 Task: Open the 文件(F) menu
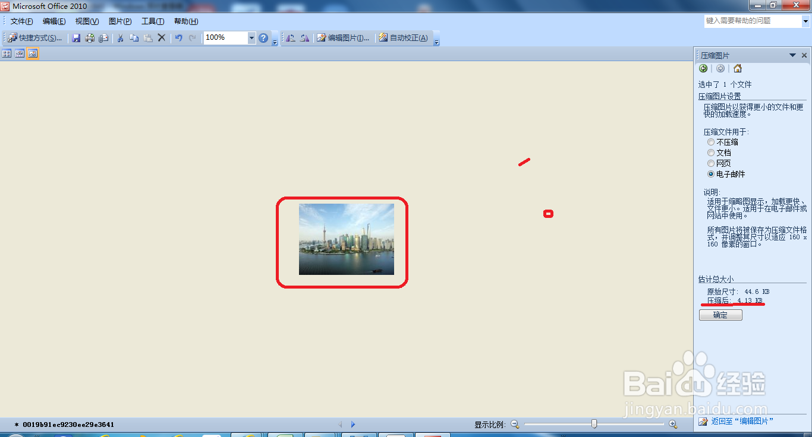click(x=22, y=21)
